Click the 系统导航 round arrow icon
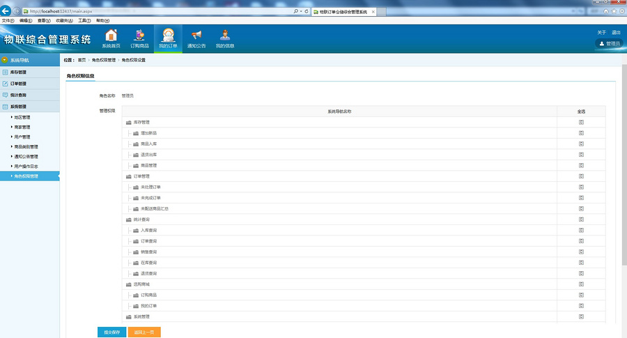 4,60
